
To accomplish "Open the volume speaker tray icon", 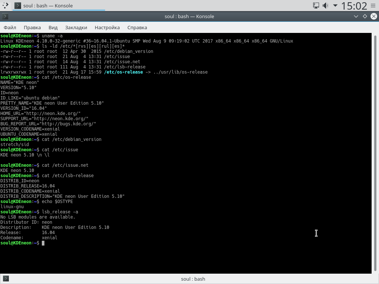I will pyautogui.click(x=326, y=5).
